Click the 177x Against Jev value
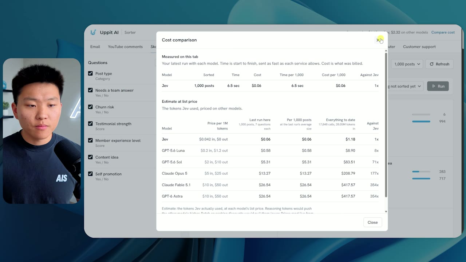 tap(375, 174)
